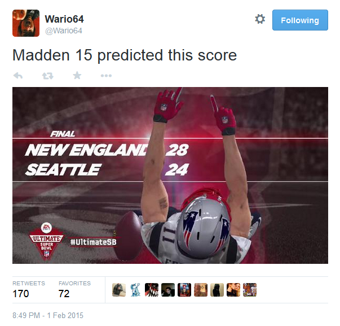The width and height of the screenshot is (340, 326).
Task: Open the third avatar with red-black artwork
Action: (152, 290)
